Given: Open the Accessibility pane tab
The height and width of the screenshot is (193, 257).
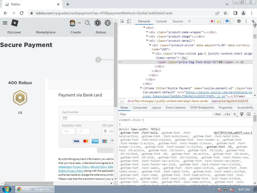Looking at the screenshot, I should point(245,108).
